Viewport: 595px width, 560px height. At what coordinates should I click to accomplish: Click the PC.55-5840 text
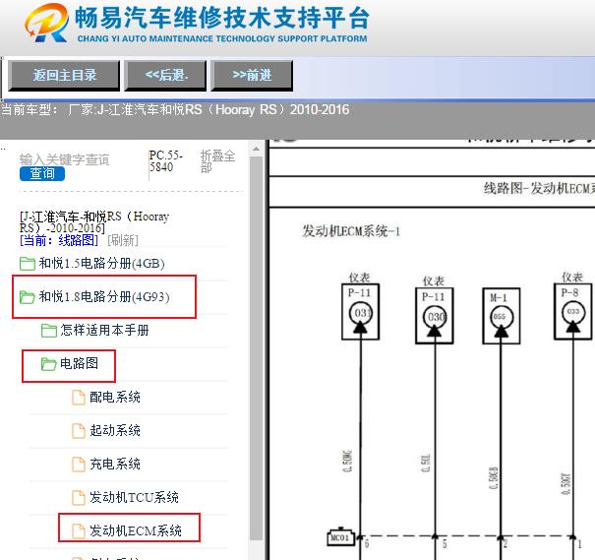[x=166, y=161]
